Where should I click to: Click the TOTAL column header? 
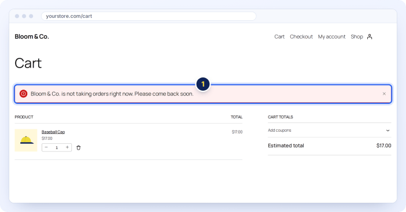click(237, 117)
